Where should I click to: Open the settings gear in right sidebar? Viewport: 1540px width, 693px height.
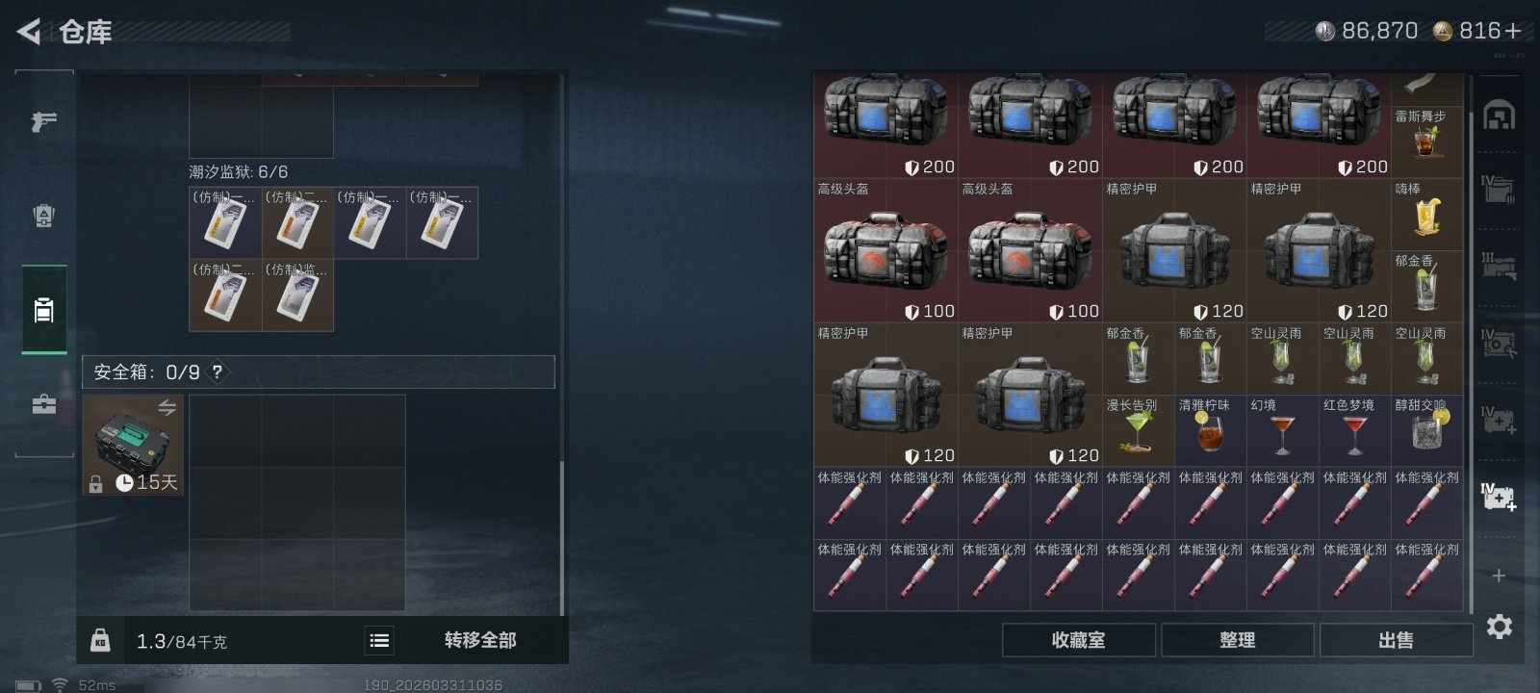click(x=1500, y=627)
